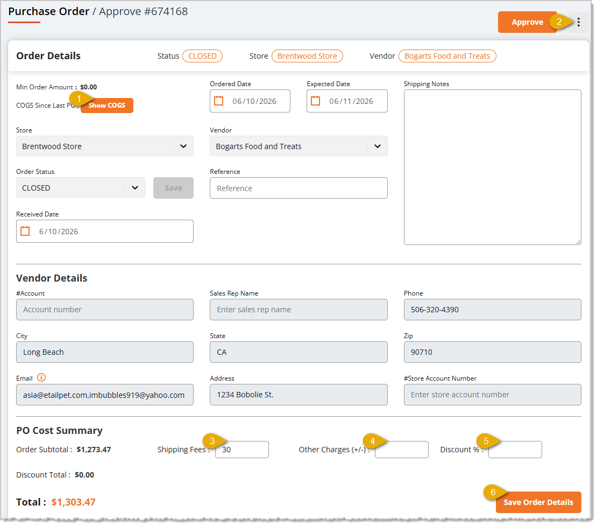Click the Bogarts Food and Treats badge
This screenshot has height=526, width=597.
pyautogui.click(x=447, y=56)
